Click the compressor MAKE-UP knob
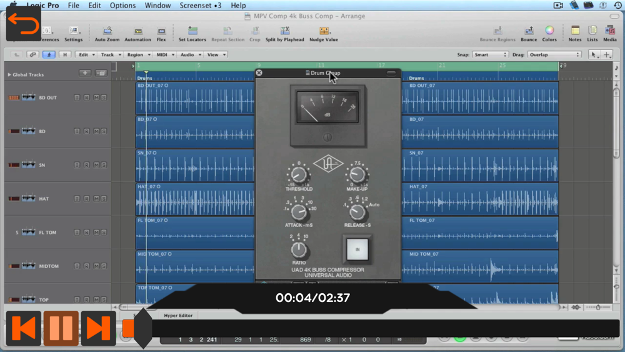Image resolution: width=625 pixels, height=352 pixels. (357, 174)
